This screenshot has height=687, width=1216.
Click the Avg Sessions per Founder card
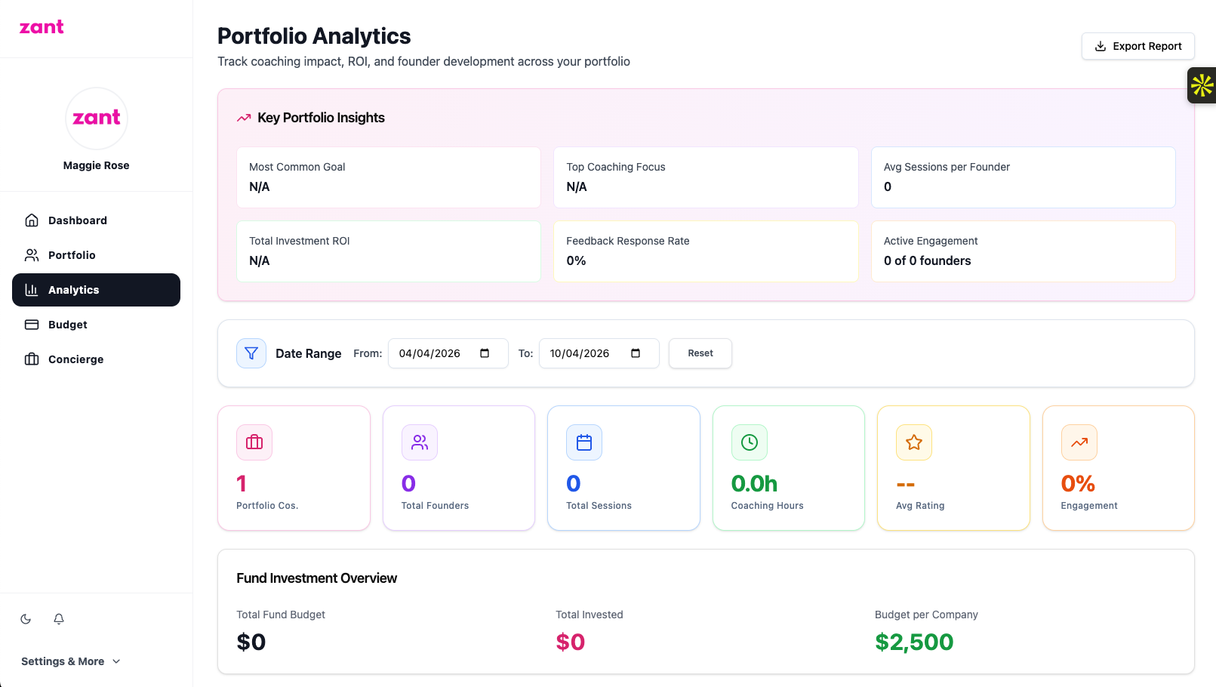(1024, 177)
